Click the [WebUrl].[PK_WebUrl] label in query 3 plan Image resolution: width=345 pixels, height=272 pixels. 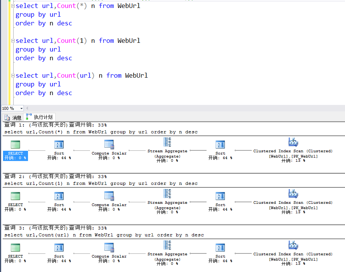293,259
